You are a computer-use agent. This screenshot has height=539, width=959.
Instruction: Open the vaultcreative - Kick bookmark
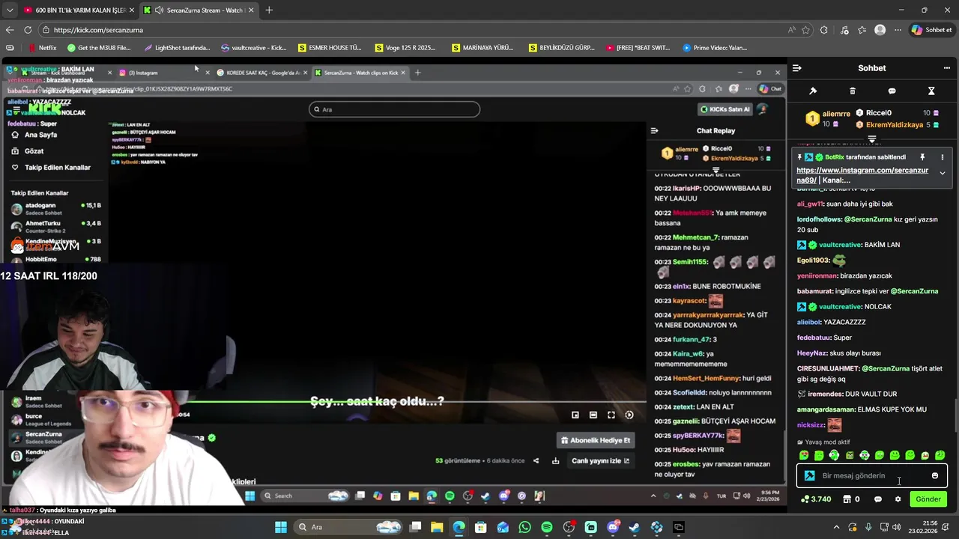[254, 48]
